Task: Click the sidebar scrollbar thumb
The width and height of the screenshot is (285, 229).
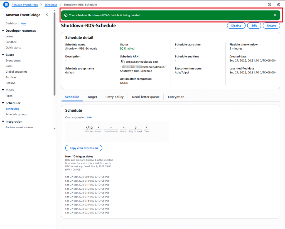Action: (x=55, y=54)
